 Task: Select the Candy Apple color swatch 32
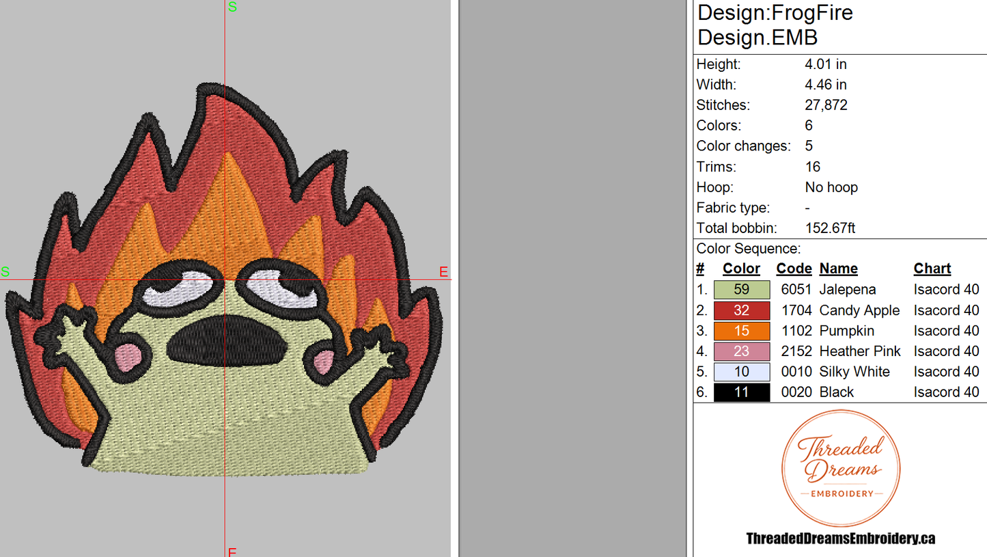742,310
